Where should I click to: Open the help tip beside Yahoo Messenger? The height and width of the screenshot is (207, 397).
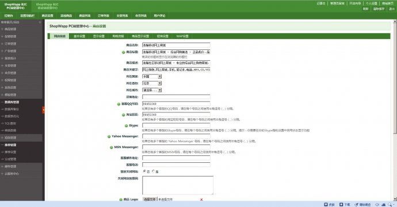point(109,136)
